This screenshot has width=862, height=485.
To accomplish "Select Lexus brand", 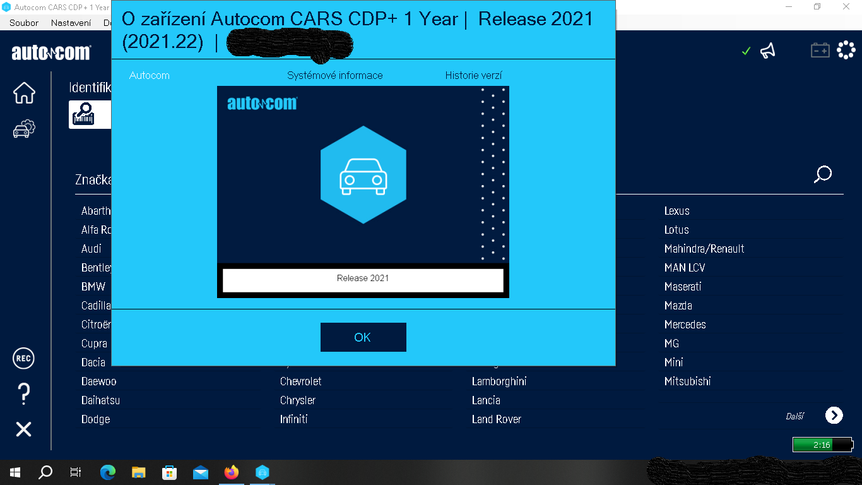I will click(x=676, y=211).
